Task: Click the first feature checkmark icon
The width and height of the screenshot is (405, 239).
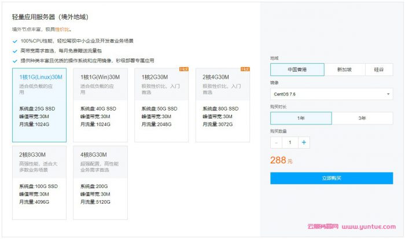Action: click(x=14, y=41)
